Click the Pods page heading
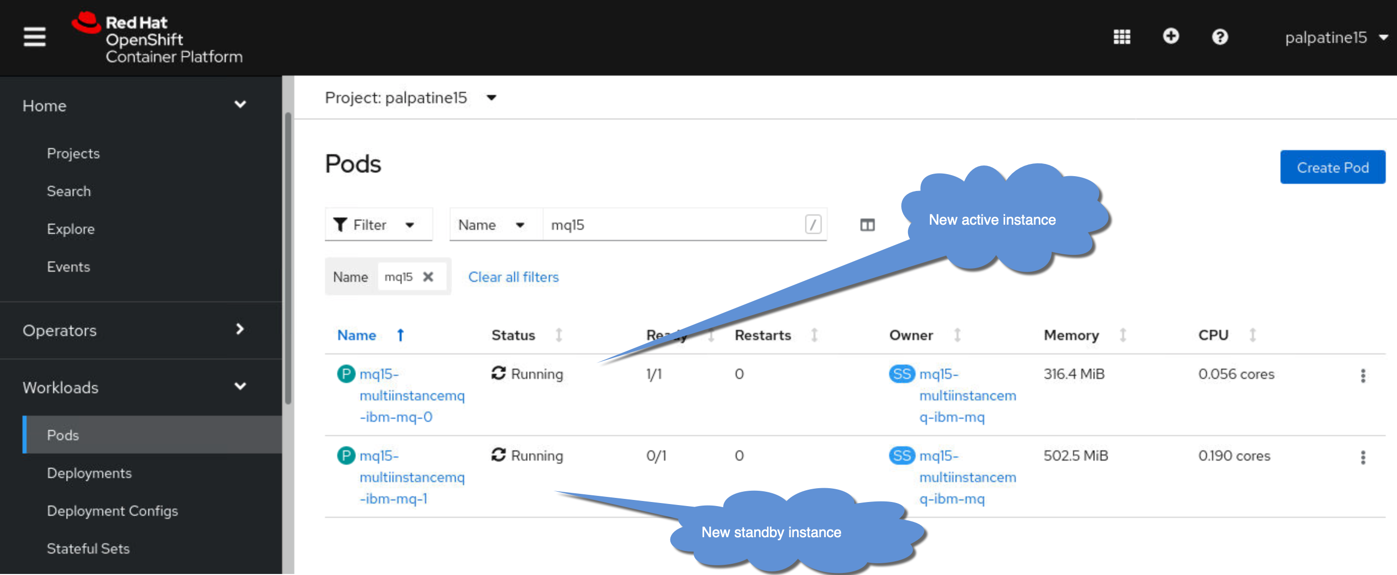1397x575 pixels. 353,164
